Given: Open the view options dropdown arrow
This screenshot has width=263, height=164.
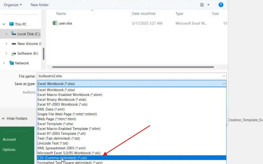Looking at the screenshot, I should [x=208, y=5].
